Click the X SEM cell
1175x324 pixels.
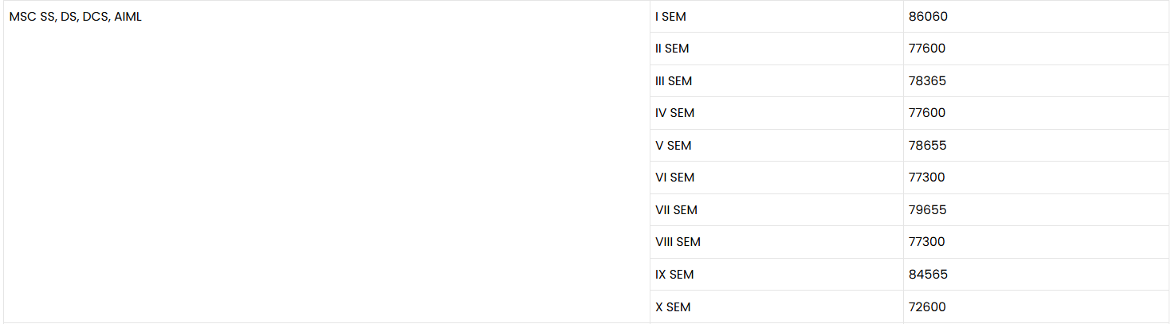click(673, 306)
